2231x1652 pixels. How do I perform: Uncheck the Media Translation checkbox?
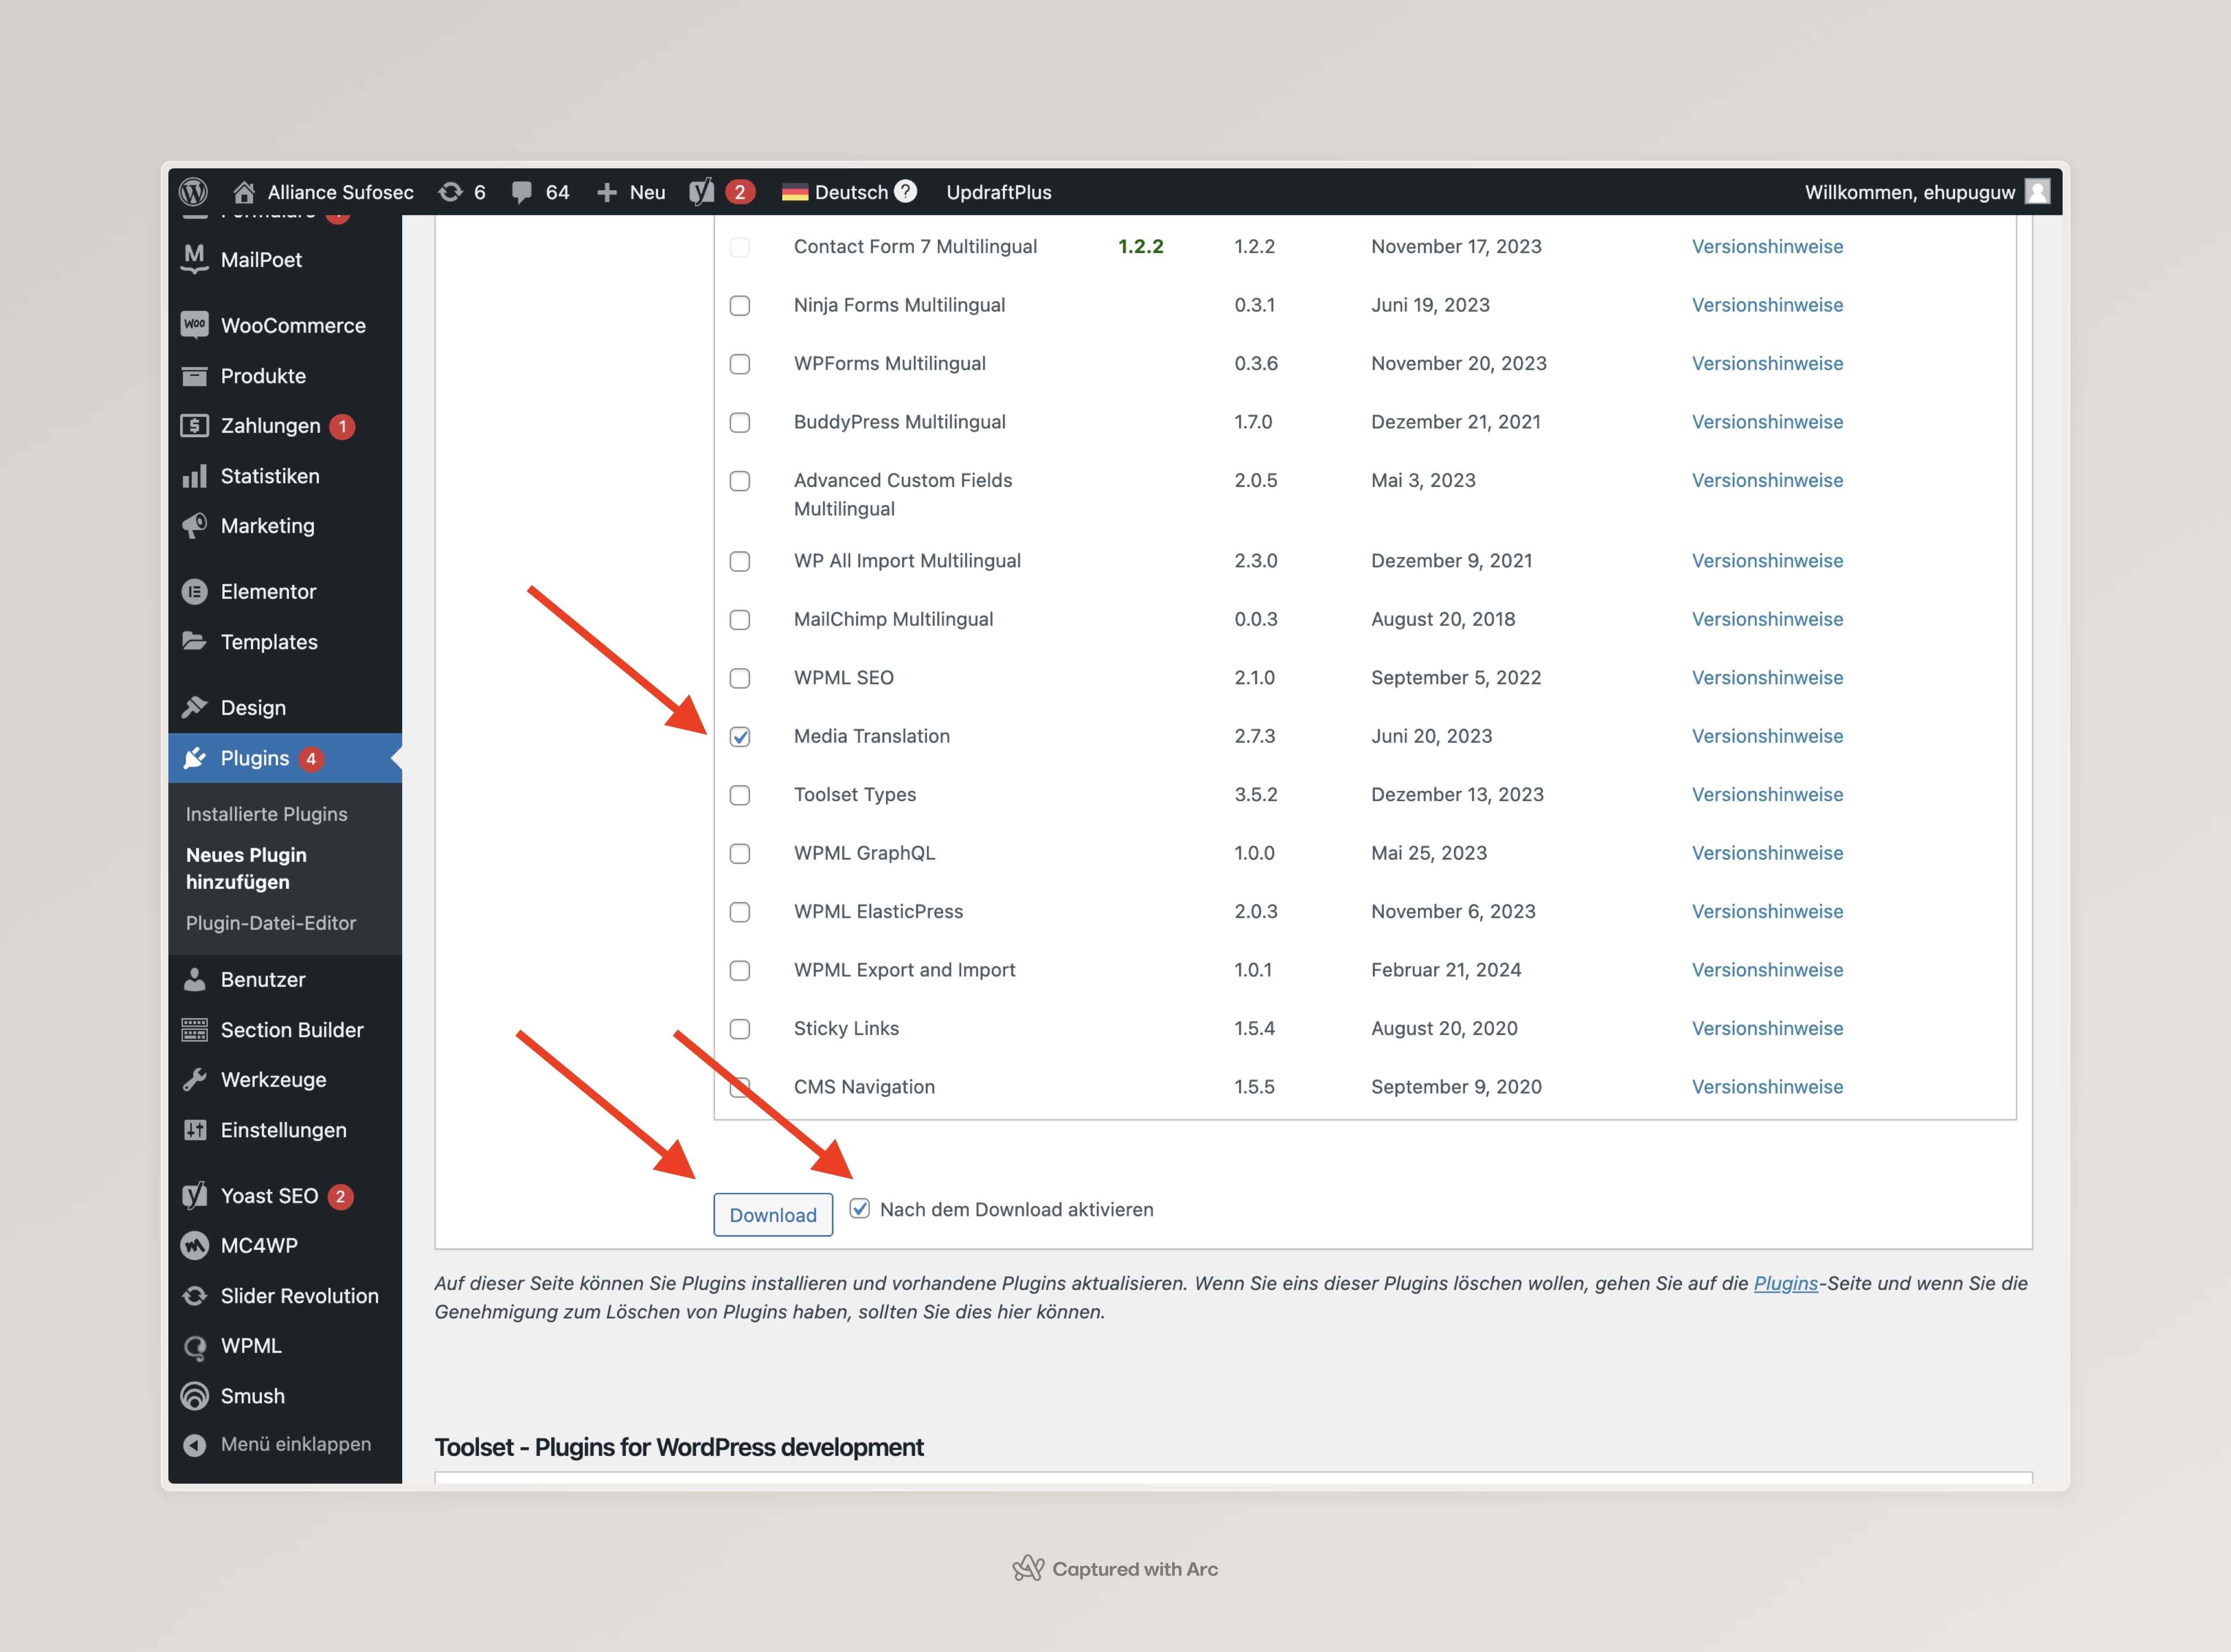[x=740, y=737]
